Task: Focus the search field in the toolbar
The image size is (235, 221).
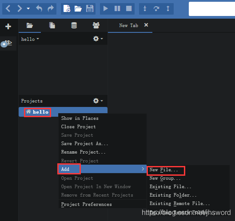Action: [x=212, y=9]
